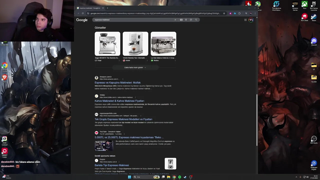Open a new browser tab

coord(107,8)
